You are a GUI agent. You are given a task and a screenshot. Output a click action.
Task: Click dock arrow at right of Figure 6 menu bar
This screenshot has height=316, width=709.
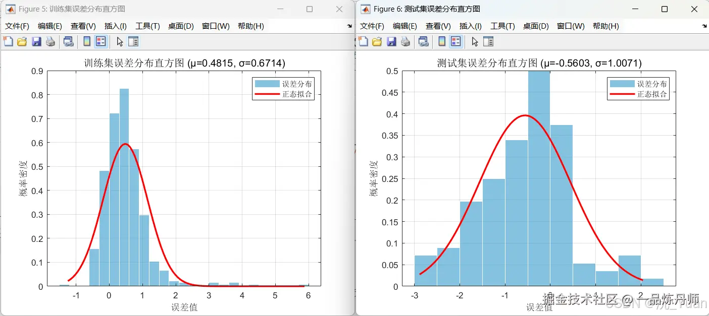point(704,26)
